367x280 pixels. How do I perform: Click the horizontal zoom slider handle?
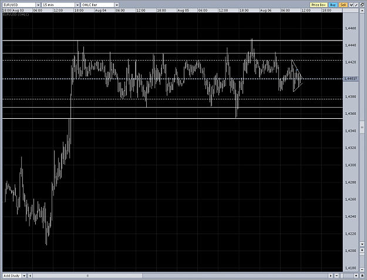342,276
